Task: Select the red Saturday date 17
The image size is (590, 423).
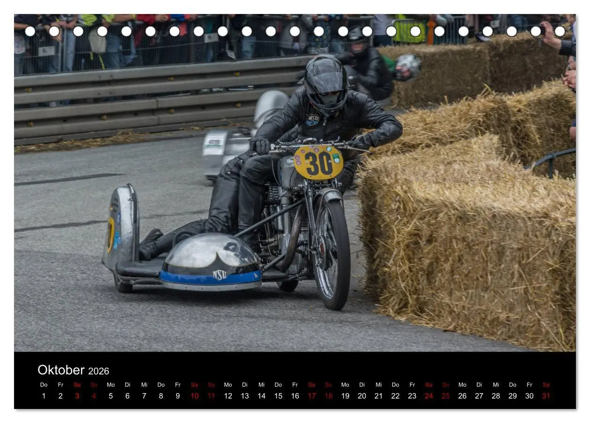Action: pos(312,396)
